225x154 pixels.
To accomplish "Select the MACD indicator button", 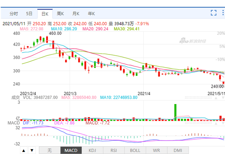I will 71,150.
